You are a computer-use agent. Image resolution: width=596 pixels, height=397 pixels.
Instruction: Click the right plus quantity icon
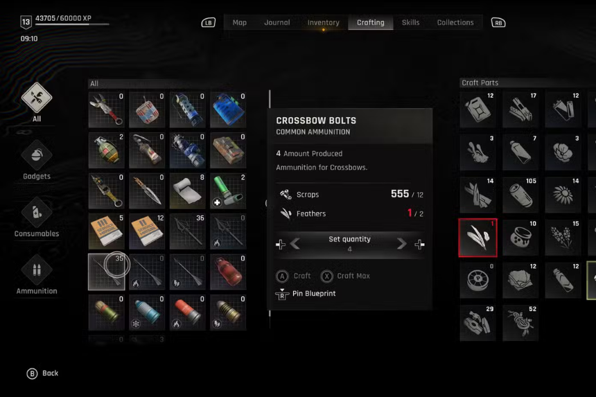pyautogui.click(x=420, y=245)
